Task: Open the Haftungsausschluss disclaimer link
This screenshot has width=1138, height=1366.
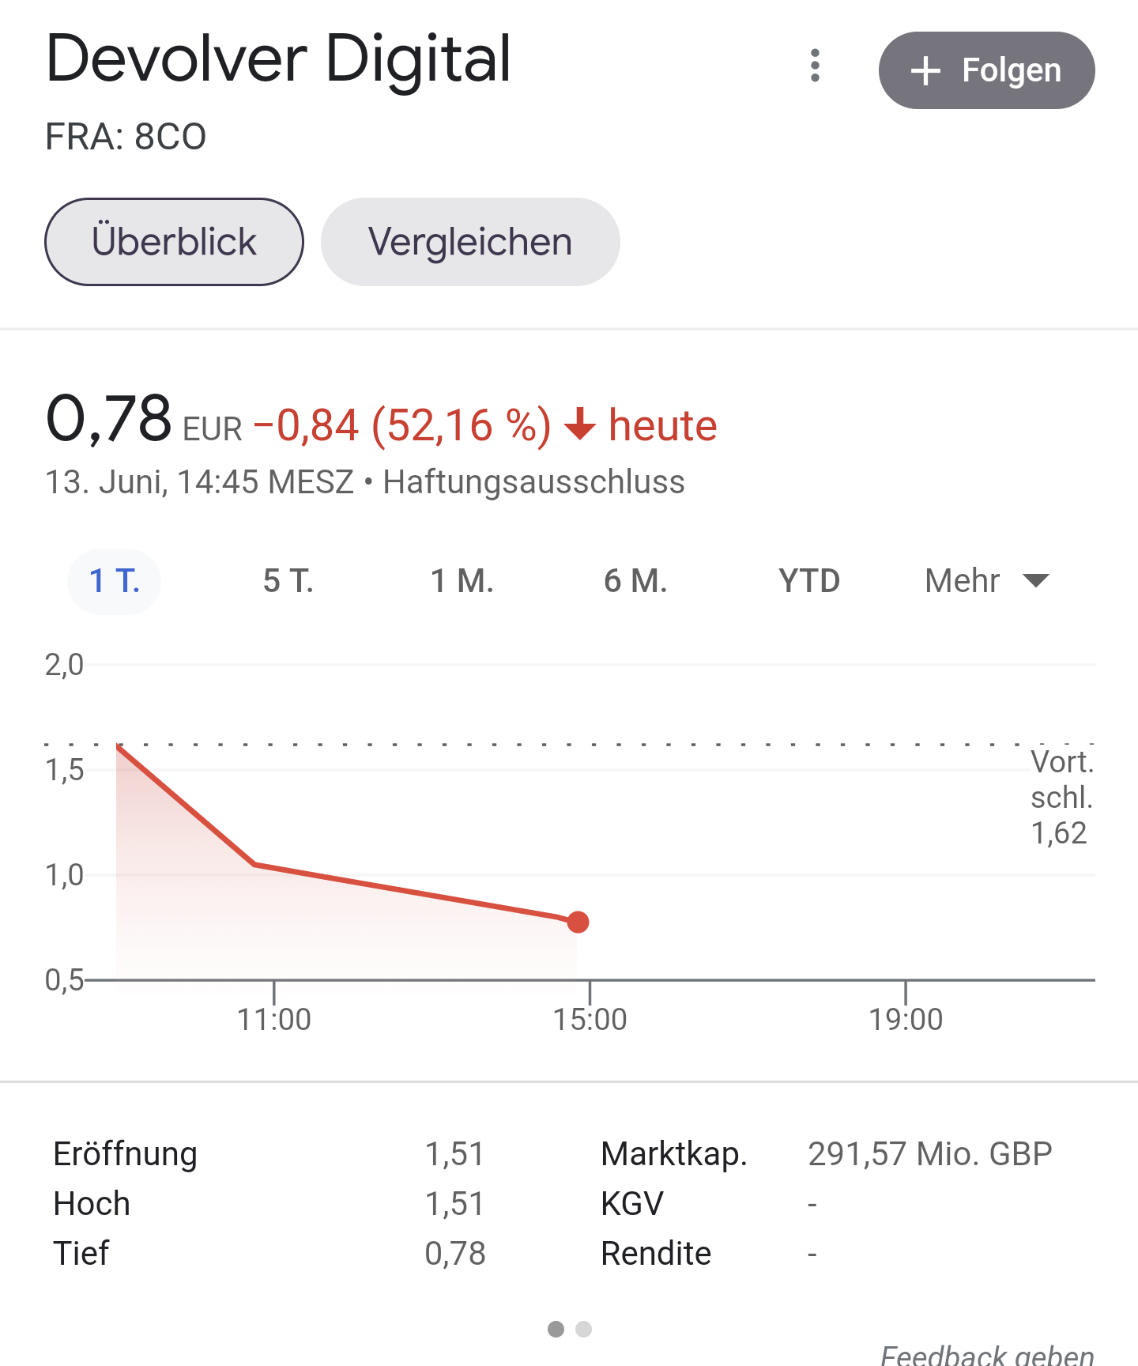Action: coord(533,482)
